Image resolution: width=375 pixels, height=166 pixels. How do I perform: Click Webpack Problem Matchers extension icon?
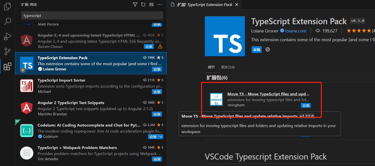pos(27,153)
